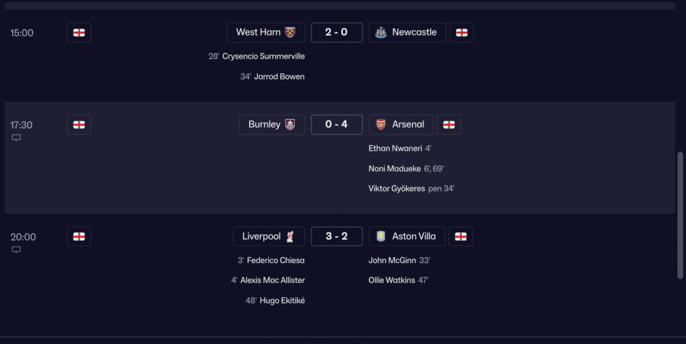Select the Burnley team button
Screen dimensions: 686x344
271,124
